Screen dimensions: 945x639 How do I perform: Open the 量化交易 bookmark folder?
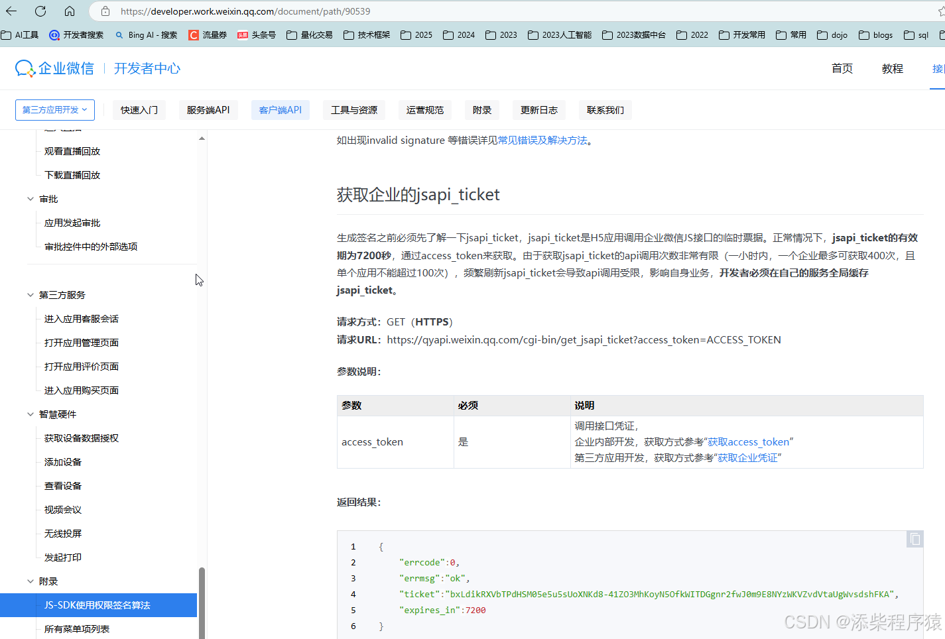click(310, 35)
